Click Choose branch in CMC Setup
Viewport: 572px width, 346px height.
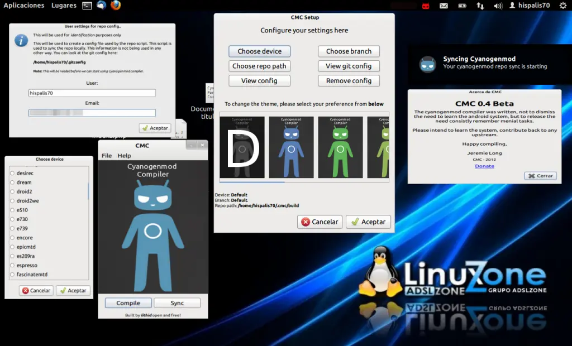pyautogui.click(x=349, y=51)
